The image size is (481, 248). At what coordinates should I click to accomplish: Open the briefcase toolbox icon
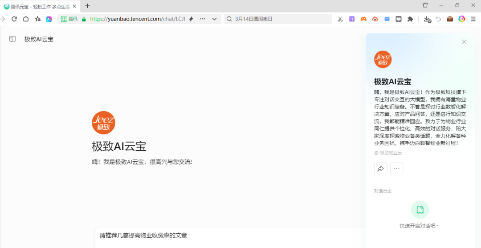pyautogui.click(x=450, y=19)
